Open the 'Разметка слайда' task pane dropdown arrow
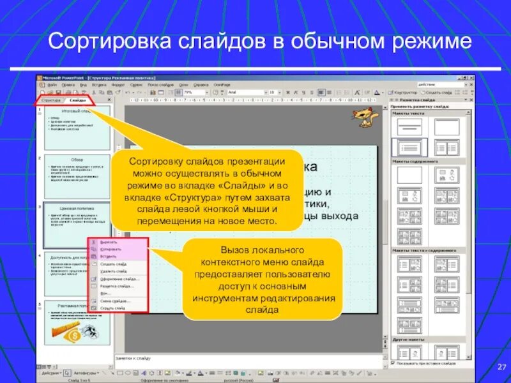 (466, 100)
